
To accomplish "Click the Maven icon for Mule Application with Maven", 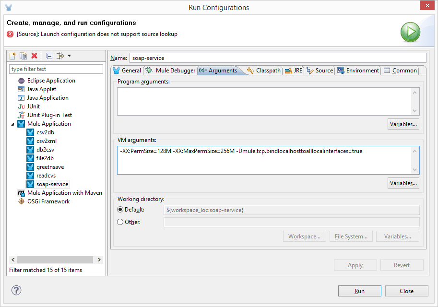I will click(x=21, y=193).
